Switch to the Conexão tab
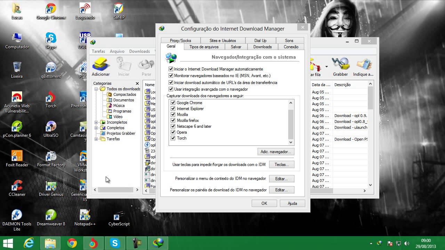 tap(291, 47)
